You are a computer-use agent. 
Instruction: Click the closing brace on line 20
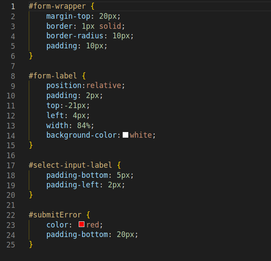click(x=31, y=195)
